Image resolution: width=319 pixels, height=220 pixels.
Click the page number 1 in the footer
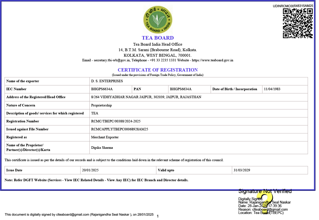coord(158,216)
